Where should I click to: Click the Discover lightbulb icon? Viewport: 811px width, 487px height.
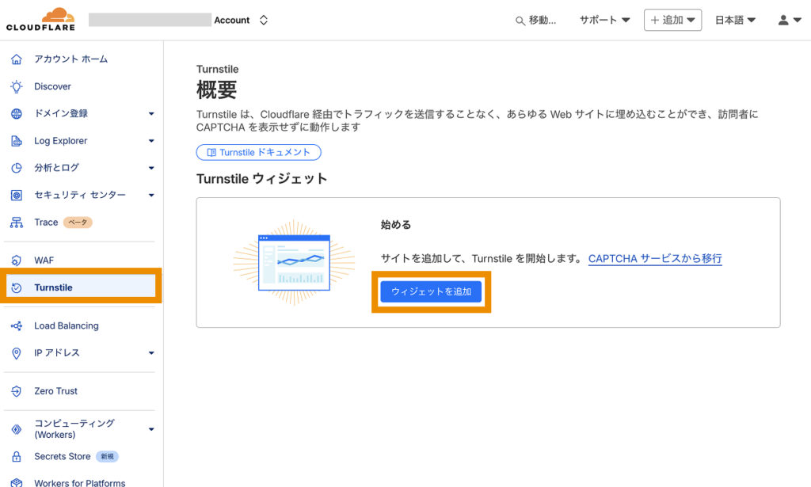pos(17,86)
